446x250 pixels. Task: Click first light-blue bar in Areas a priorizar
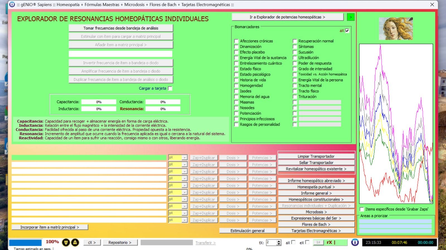(395, 221)
